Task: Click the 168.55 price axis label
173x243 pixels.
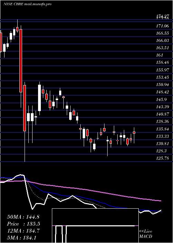Action: (163, 33)
